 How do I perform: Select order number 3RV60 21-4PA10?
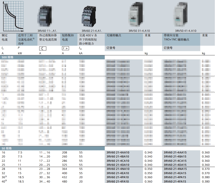pos(118,177)
